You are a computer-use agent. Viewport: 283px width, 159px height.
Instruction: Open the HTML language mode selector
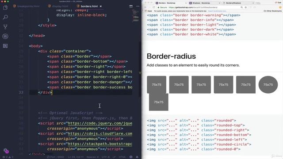click(122, 157)
